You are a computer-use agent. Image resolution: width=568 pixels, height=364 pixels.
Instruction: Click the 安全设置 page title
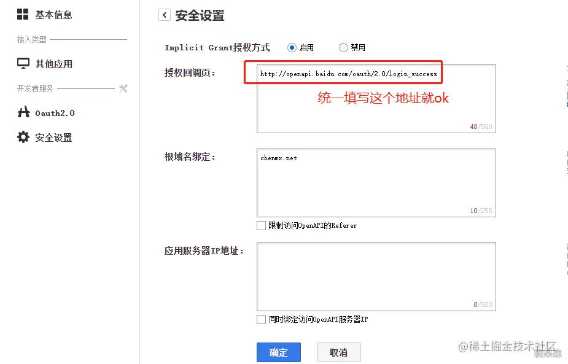pos(200,15)
